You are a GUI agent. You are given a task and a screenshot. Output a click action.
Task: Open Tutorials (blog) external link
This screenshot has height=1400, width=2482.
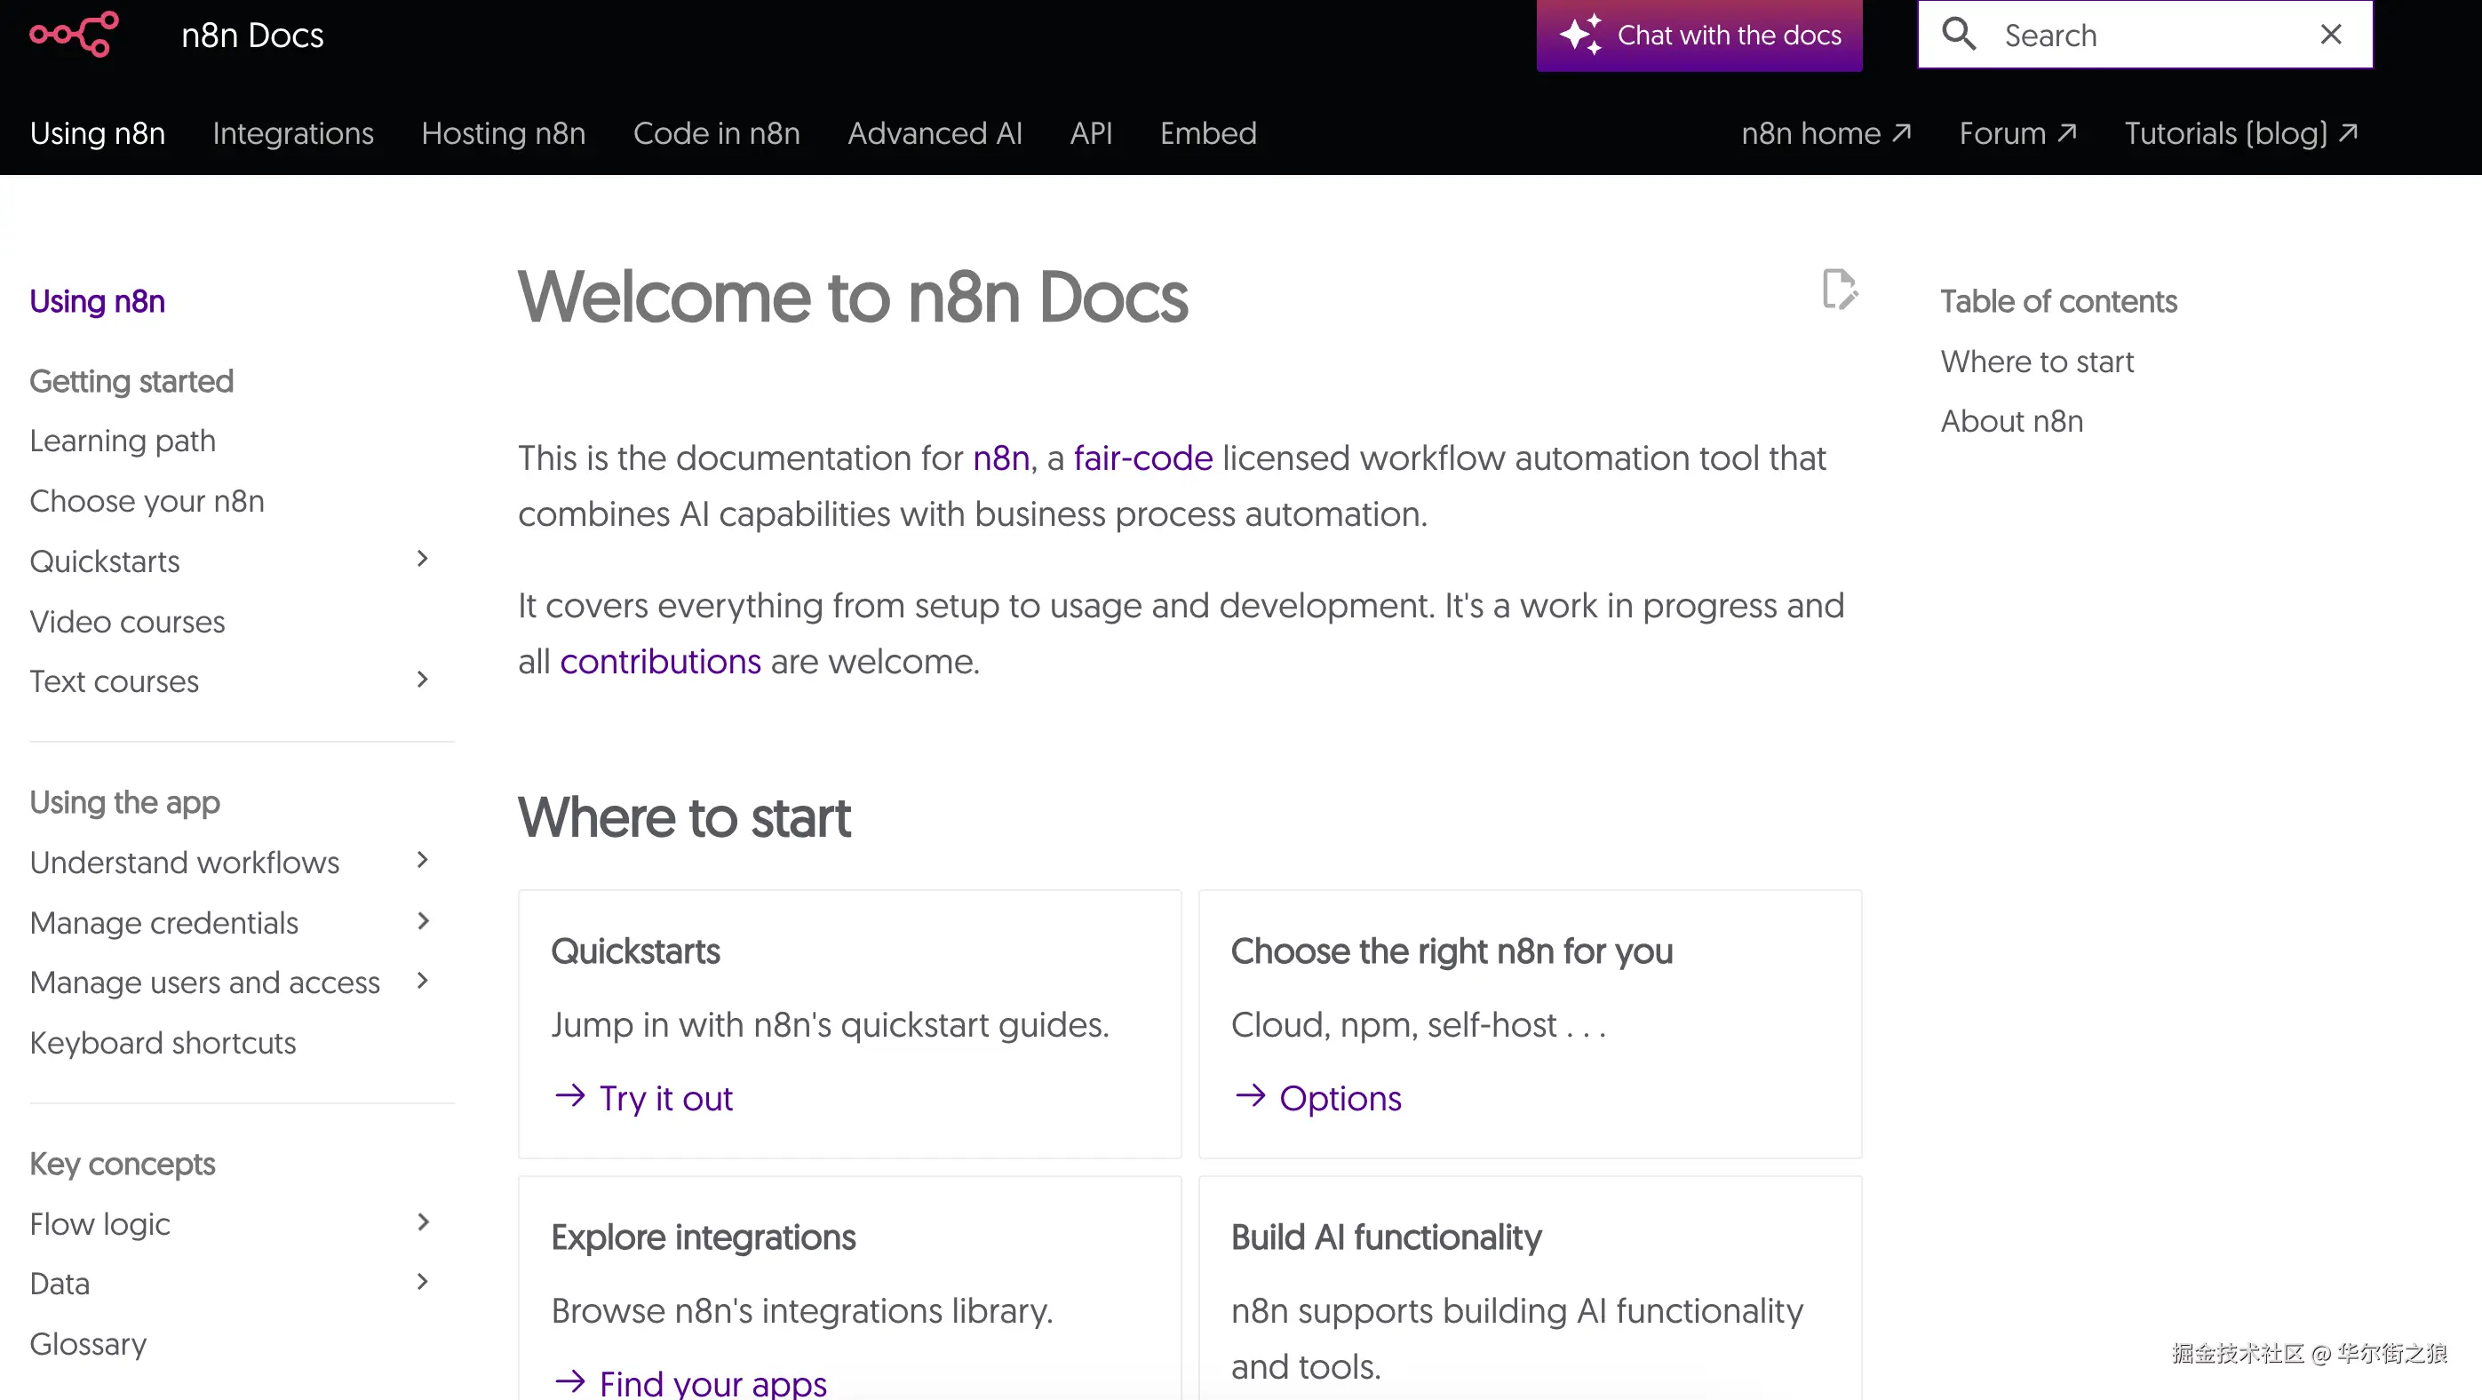pyautogui.click(x=2240, y=133)
